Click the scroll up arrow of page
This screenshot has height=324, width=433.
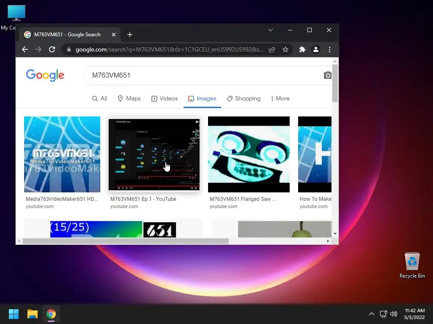click(335, 61)
